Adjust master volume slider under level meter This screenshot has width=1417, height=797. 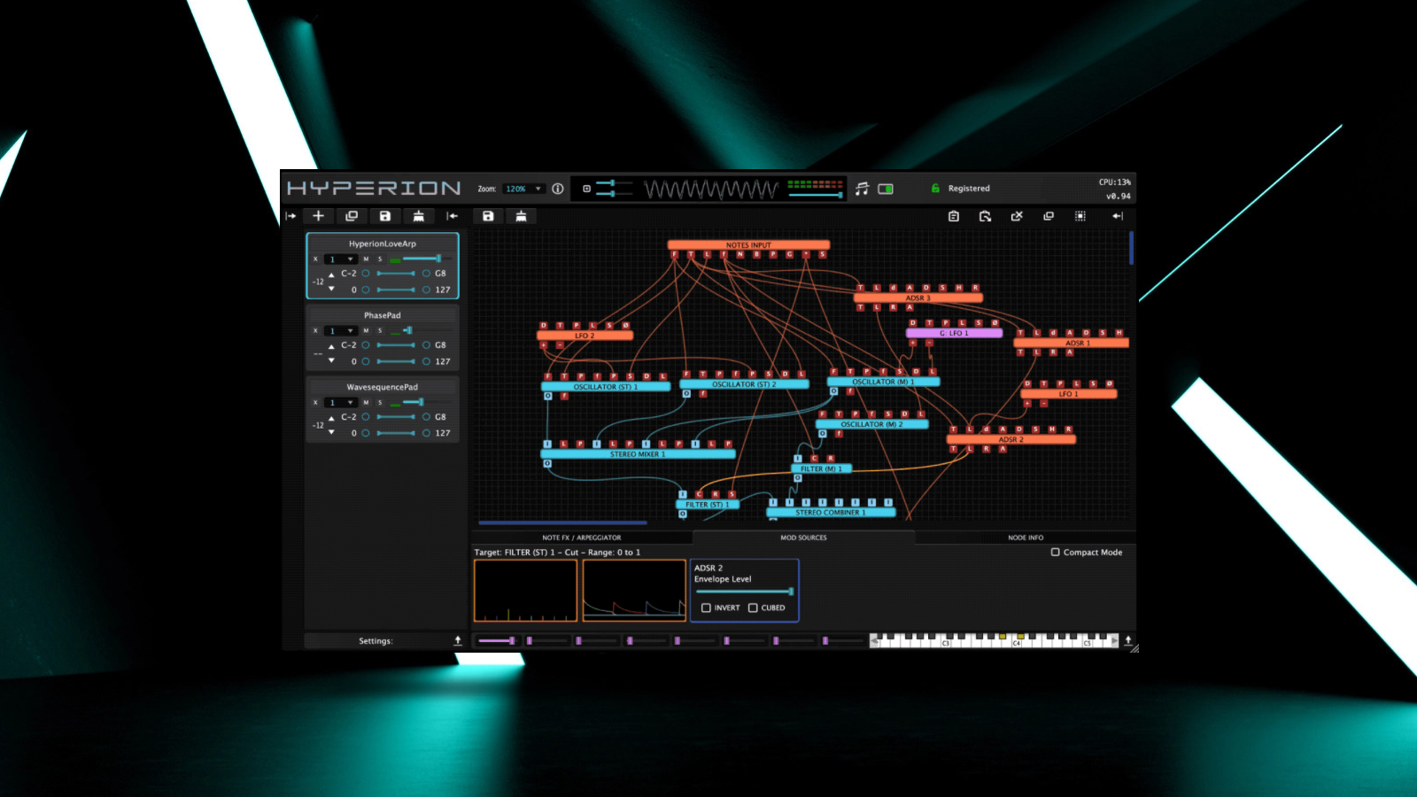(815, 195)
